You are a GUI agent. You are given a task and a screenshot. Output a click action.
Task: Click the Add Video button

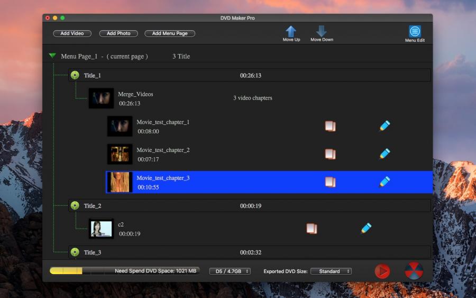[x=72, y=33]
